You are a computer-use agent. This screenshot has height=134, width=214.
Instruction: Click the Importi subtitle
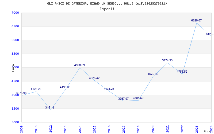point(107,9)
